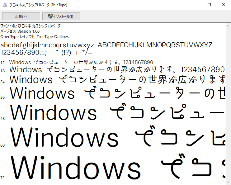Image resolution: width=231 pixels, height=185 pixels.
Task: Close the font preview window
Action: click(x=224, y=5)
